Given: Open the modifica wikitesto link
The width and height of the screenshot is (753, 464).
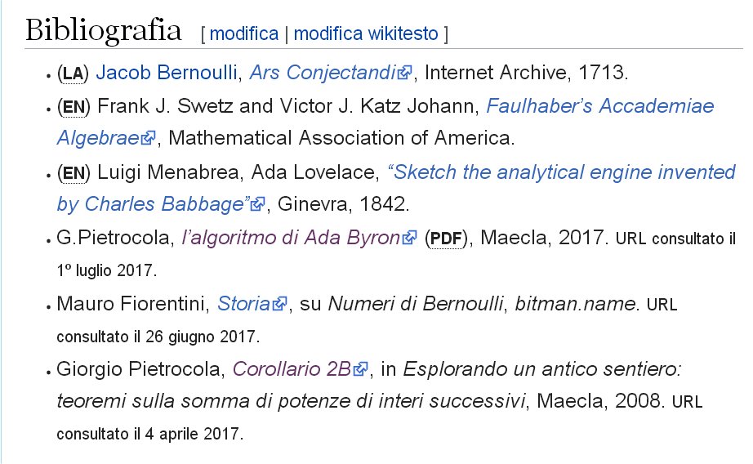Looking at the screenshot, I should (x=366, y=33).
